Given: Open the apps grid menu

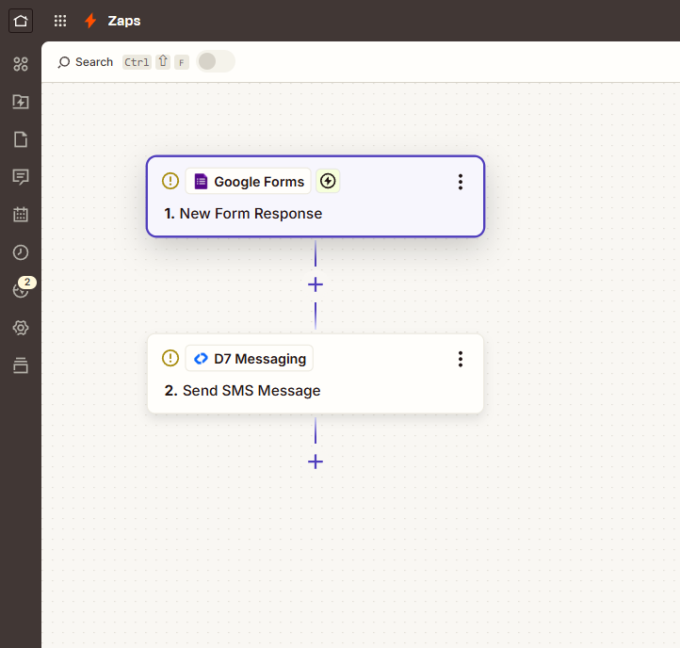Looking at the screenshot, I should [x=60, y=21].
